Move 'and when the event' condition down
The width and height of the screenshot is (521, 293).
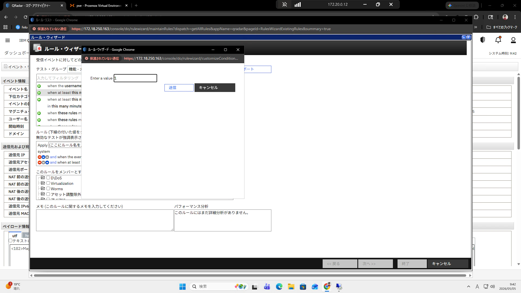[43, 157]
